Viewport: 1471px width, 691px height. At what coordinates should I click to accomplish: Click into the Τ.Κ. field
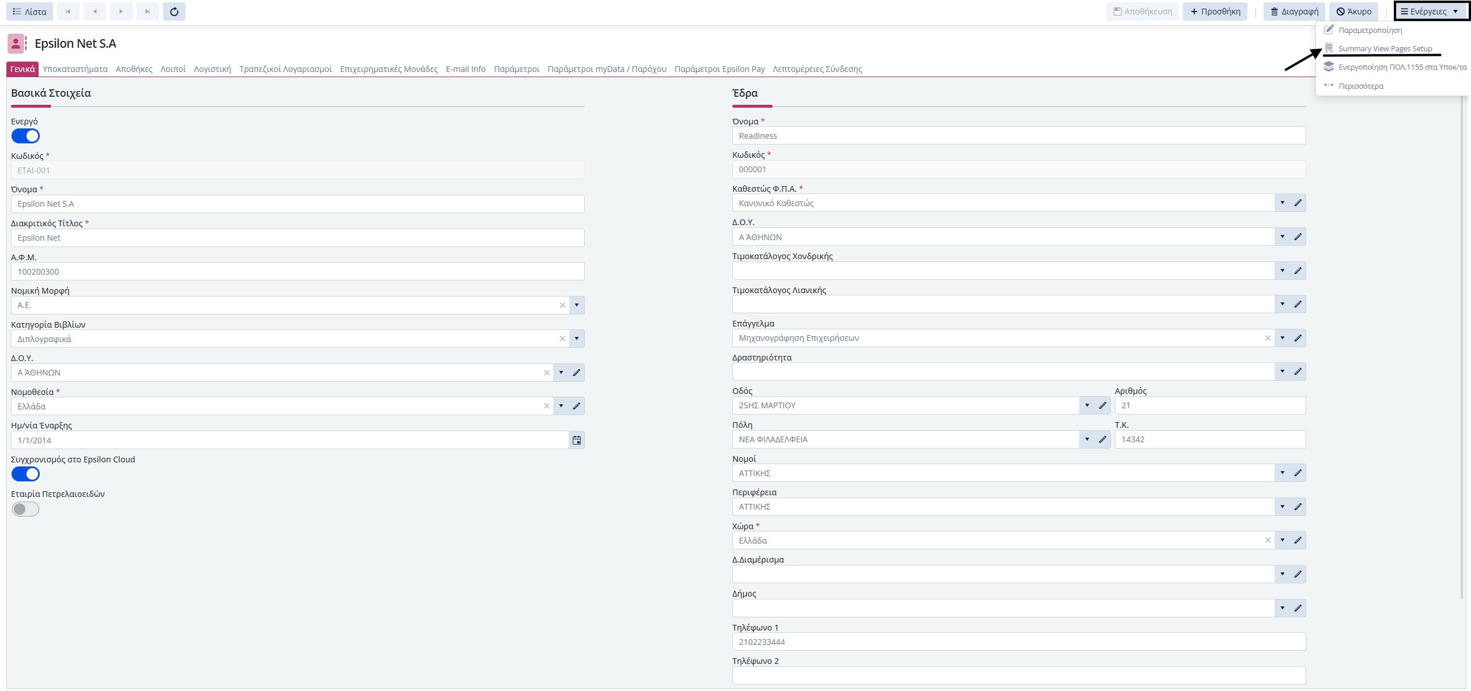coord(1210,439)
